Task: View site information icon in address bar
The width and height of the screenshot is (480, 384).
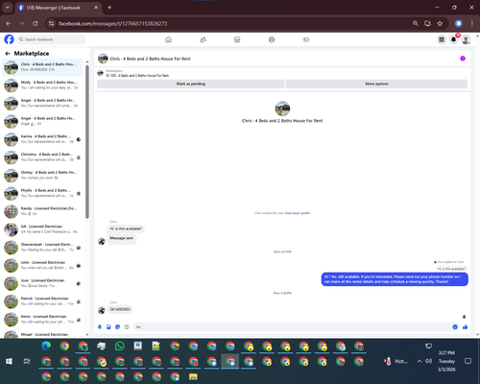Action: tap(51, 23)
